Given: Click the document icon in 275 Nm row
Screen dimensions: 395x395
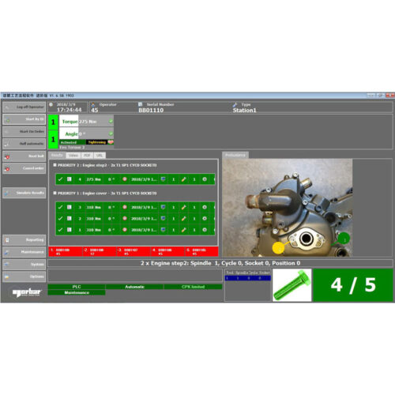Looking at the screenshot, I should pyautogui.click(x=70, y=179).
